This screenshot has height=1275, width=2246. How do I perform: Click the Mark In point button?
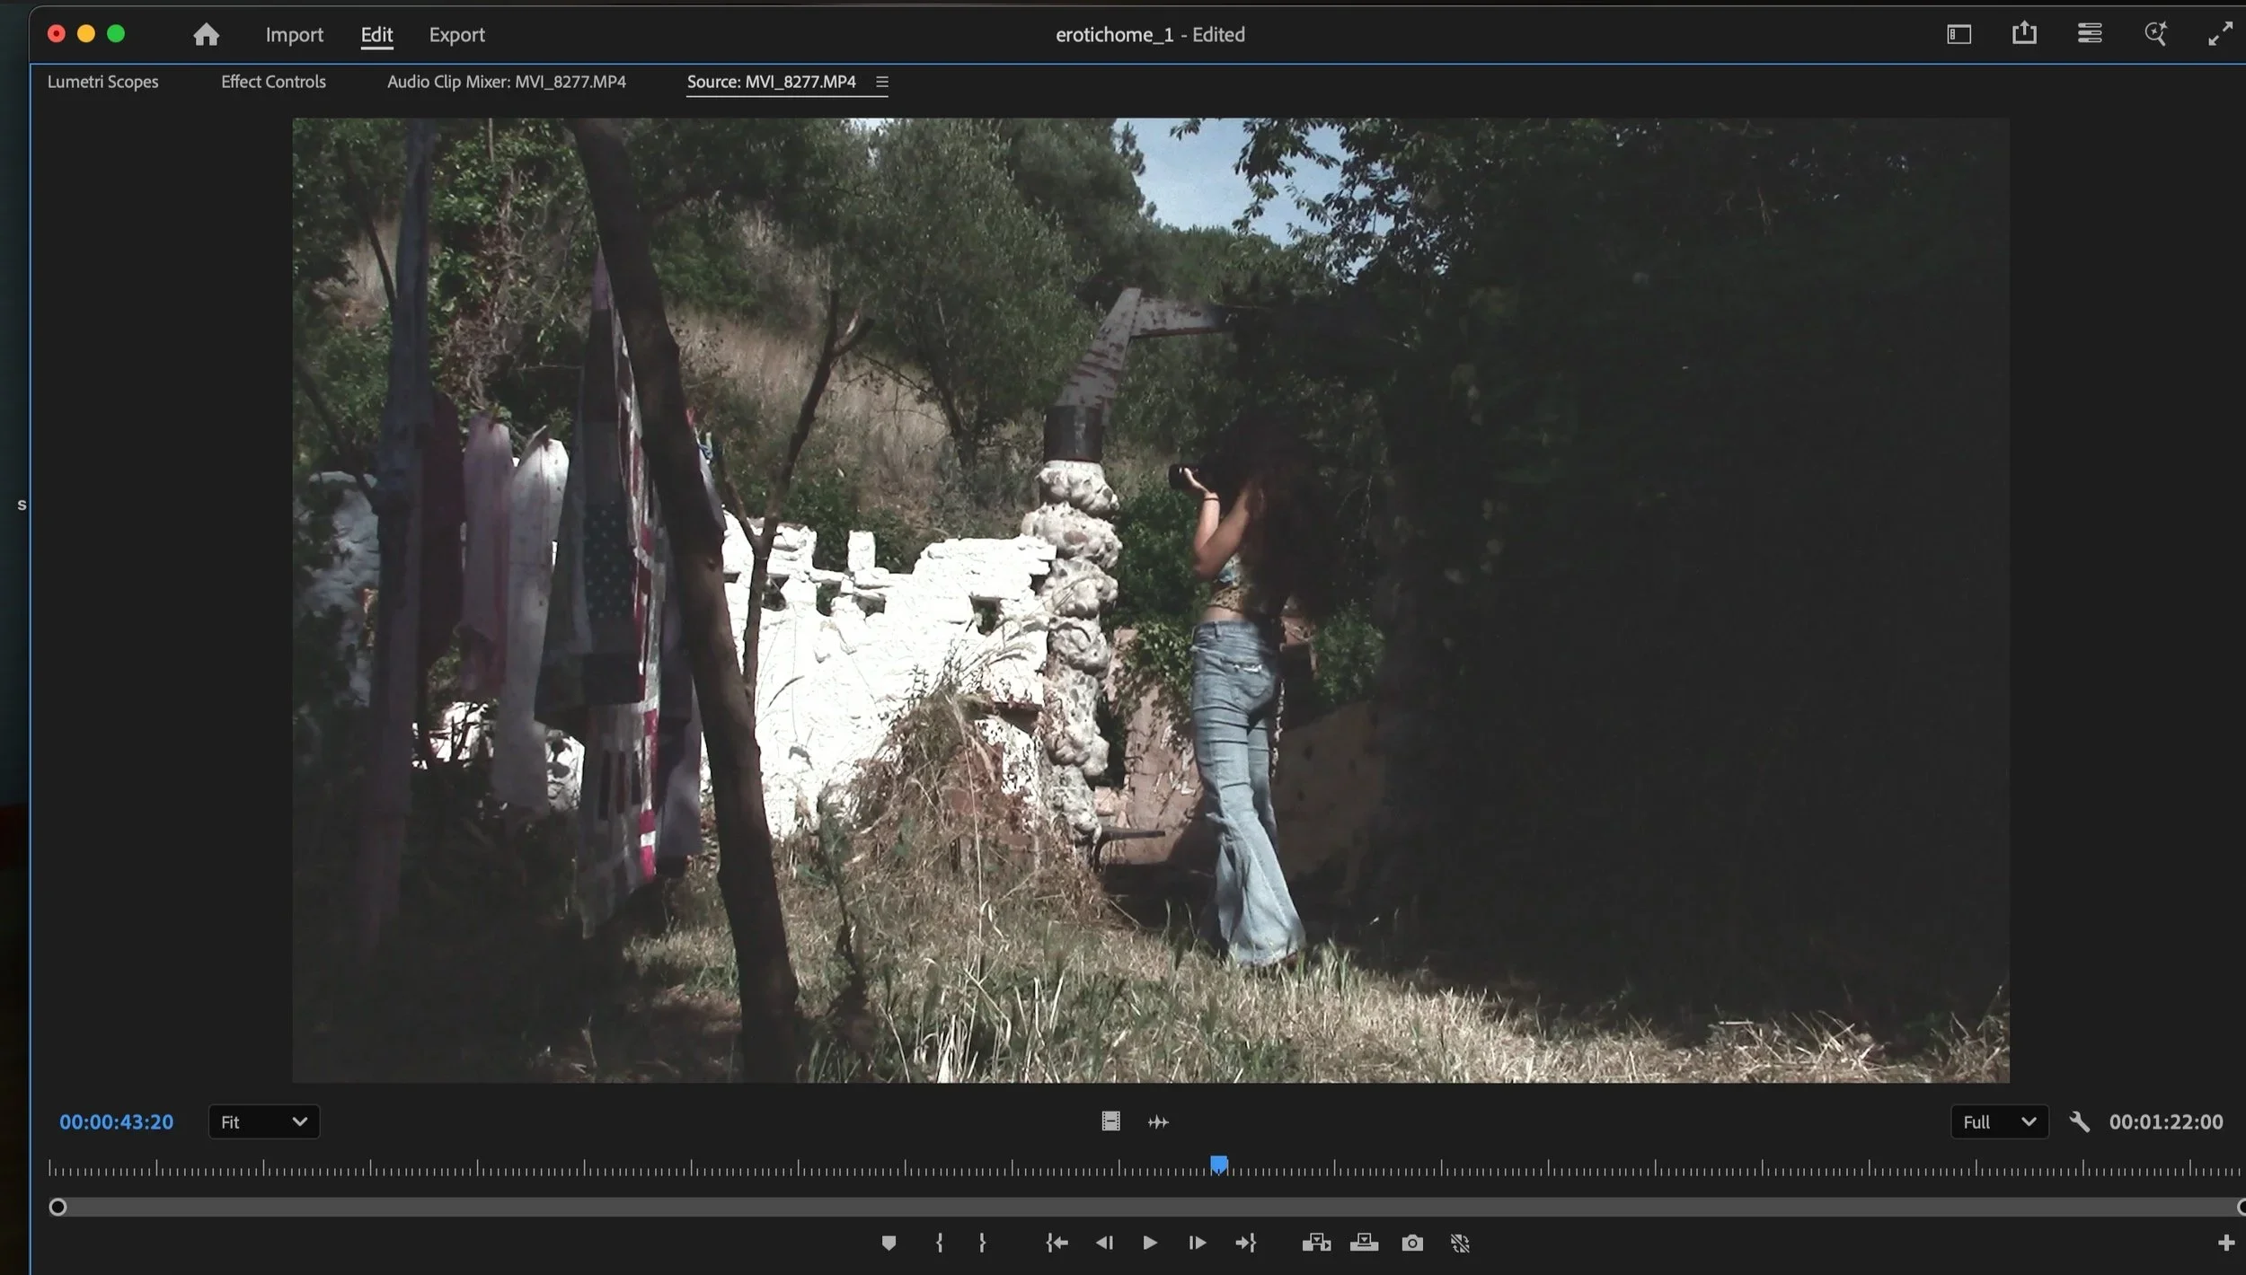coord(940,1243)
